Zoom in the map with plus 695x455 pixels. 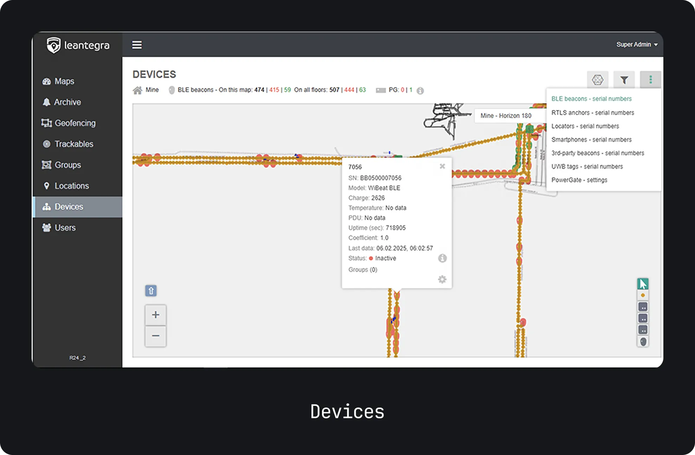[x=156, y=315]
